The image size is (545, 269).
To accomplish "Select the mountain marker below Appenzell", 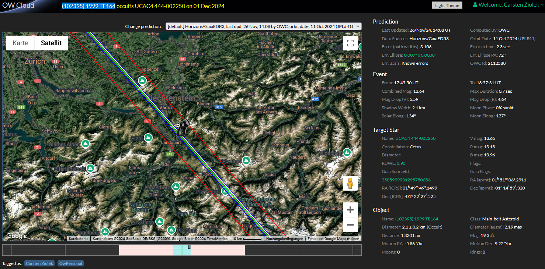I will 142,80.
